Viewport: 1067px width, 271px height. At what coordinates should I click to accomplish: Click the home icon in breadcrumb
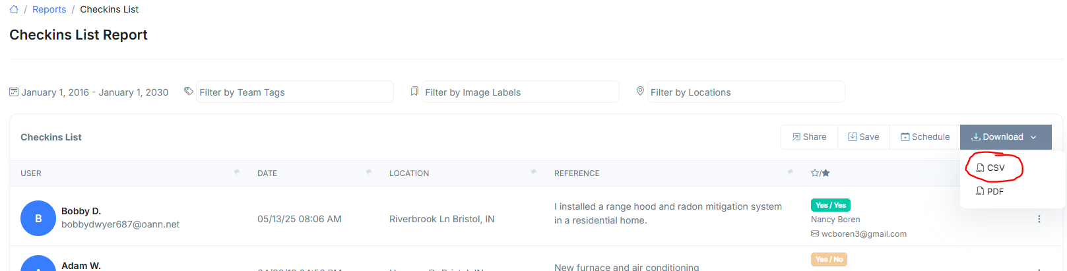tap(14, 9)
